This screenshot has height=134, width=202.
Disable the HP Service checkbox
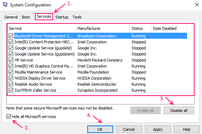[11, 60]
